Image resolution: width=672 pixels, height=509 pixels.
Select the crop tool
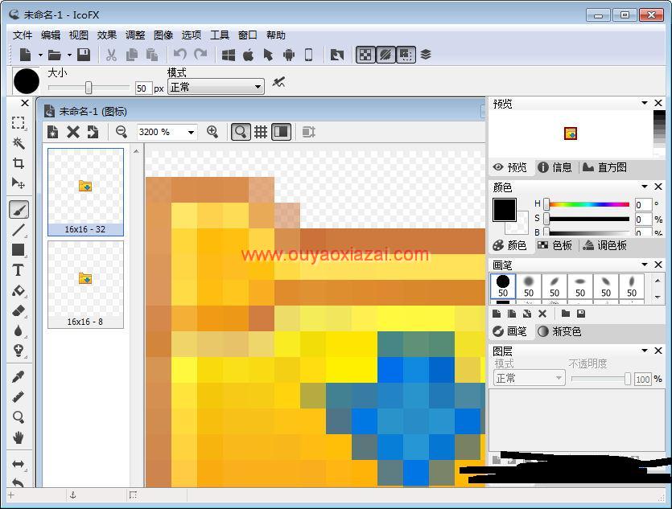pyautogui.click(x=18, y=163)
